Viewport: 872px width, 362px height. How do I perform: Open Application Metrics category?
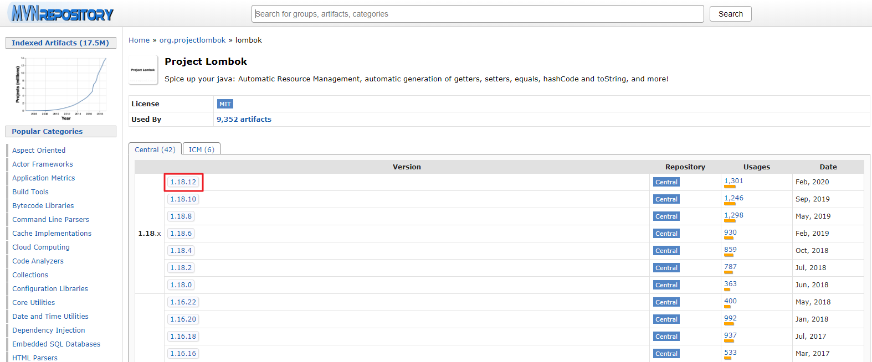tap(44, 178)
